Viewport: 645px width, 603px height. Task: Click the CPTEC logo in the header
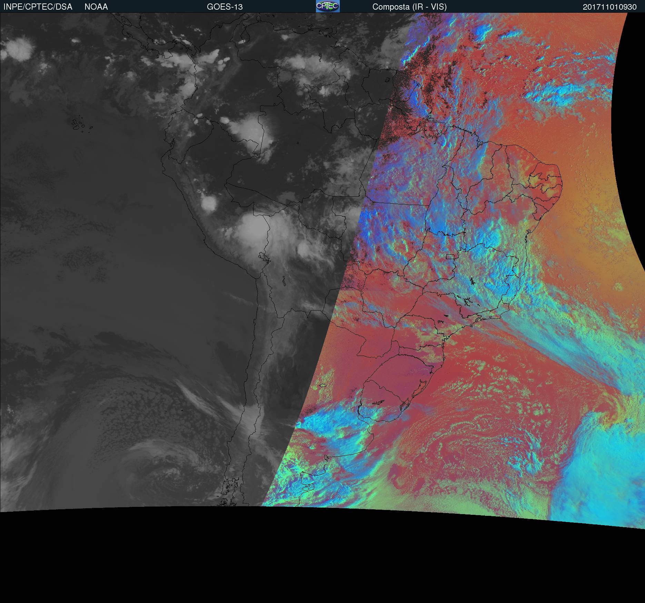(328, 6)
